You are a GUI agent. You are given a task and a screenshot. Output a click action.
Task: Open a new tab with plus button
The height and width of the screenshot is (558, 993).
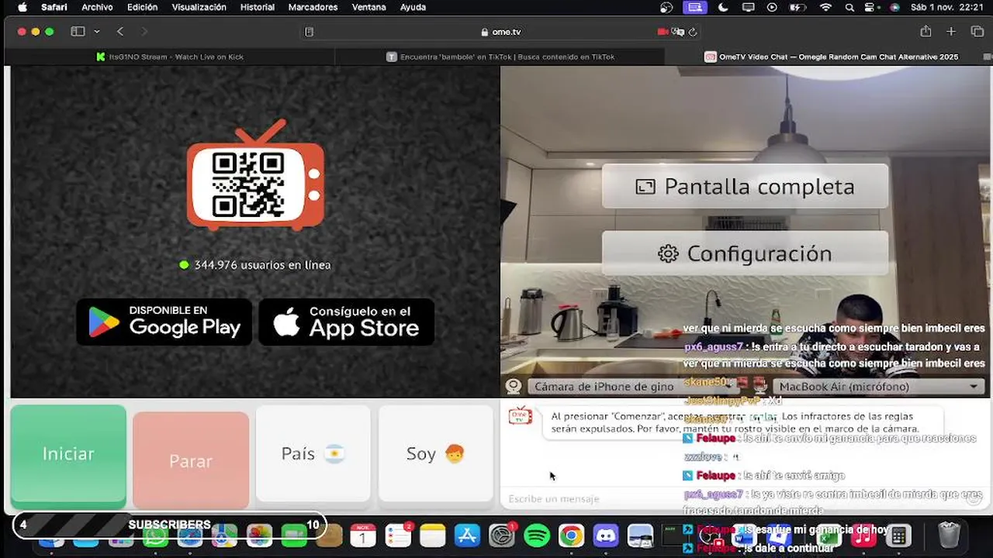(x=951, y=32)
